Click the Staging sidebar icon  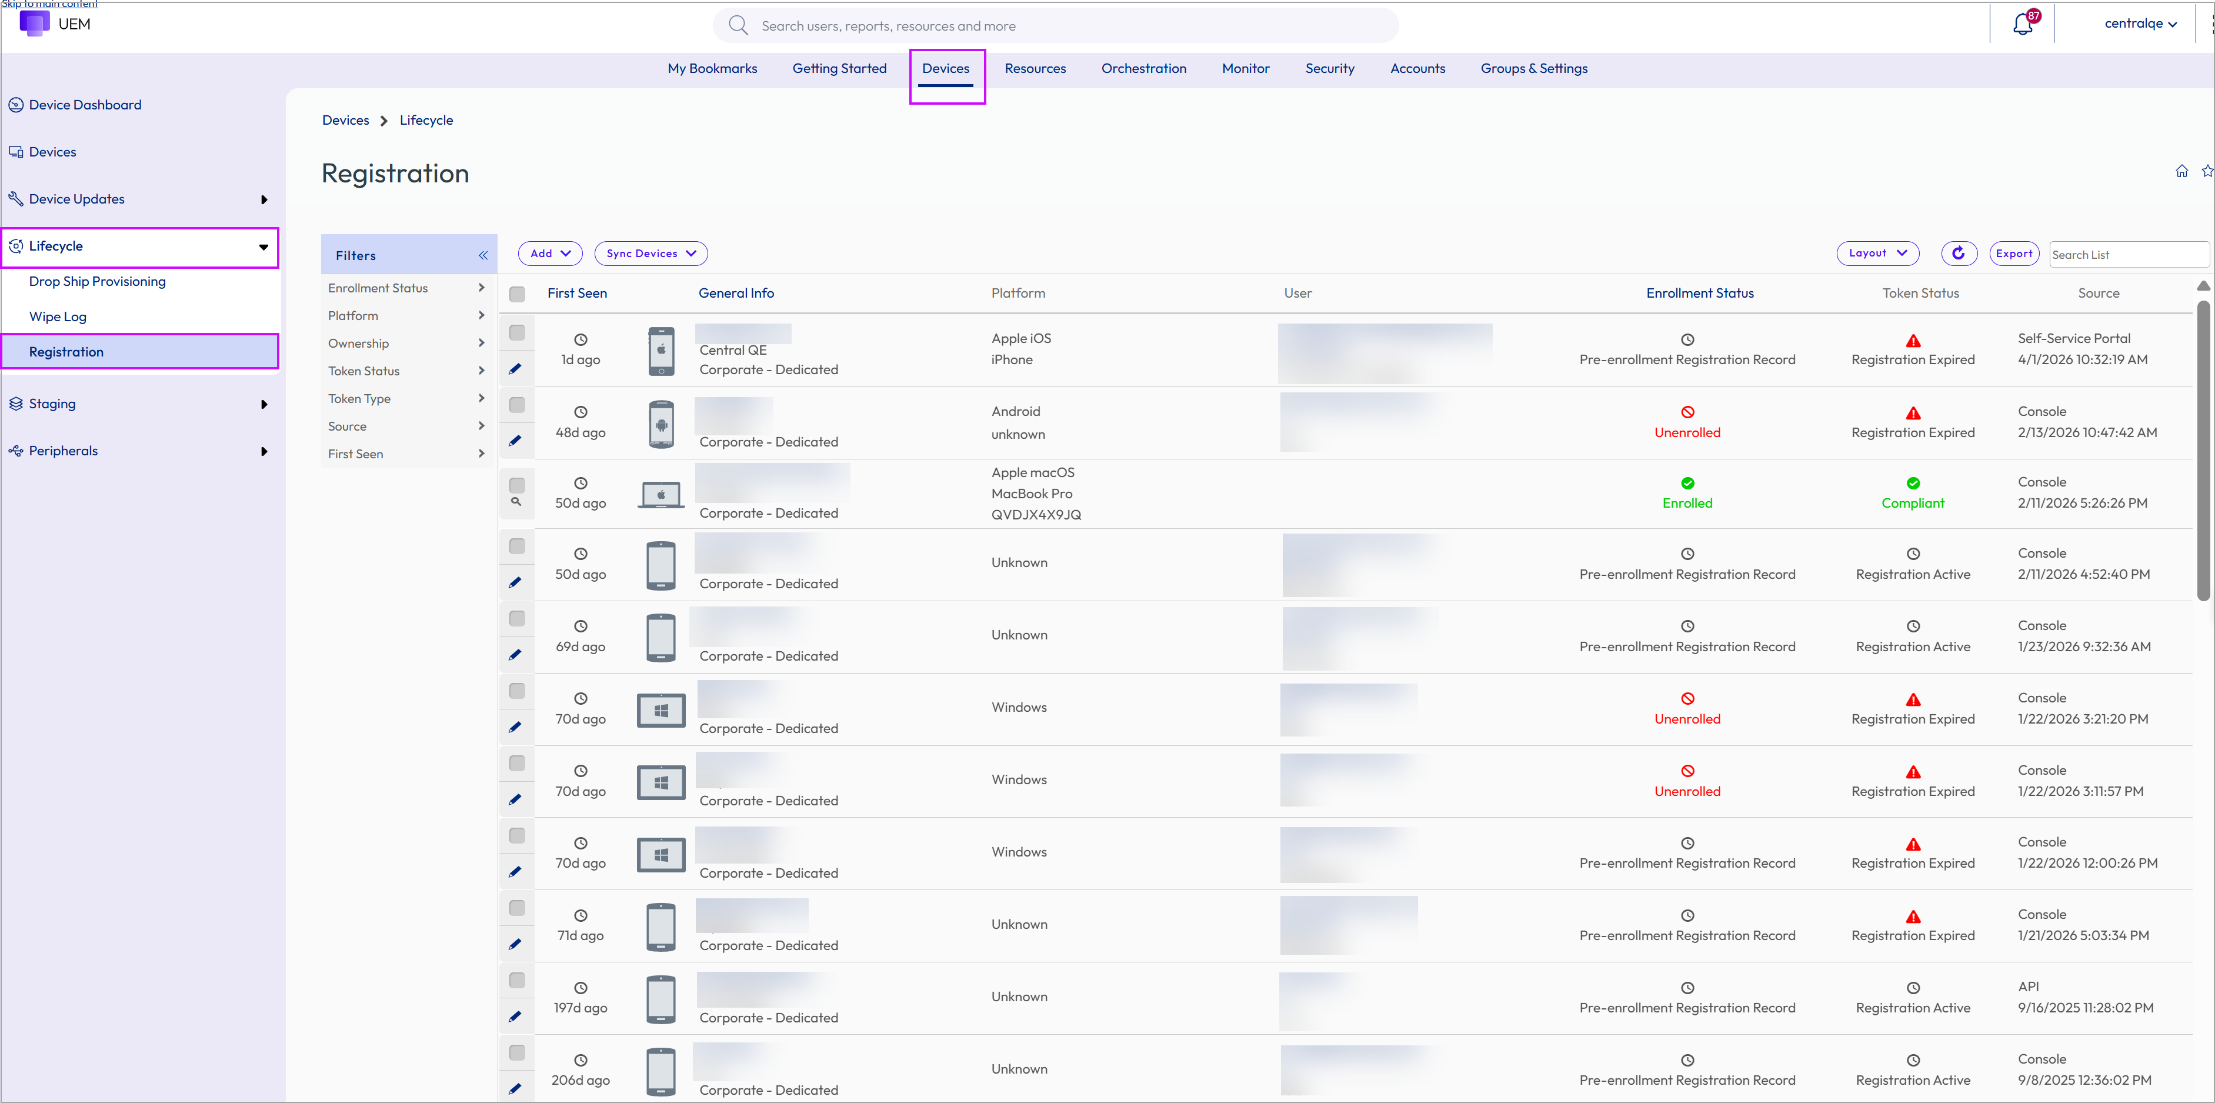[16, 403]
